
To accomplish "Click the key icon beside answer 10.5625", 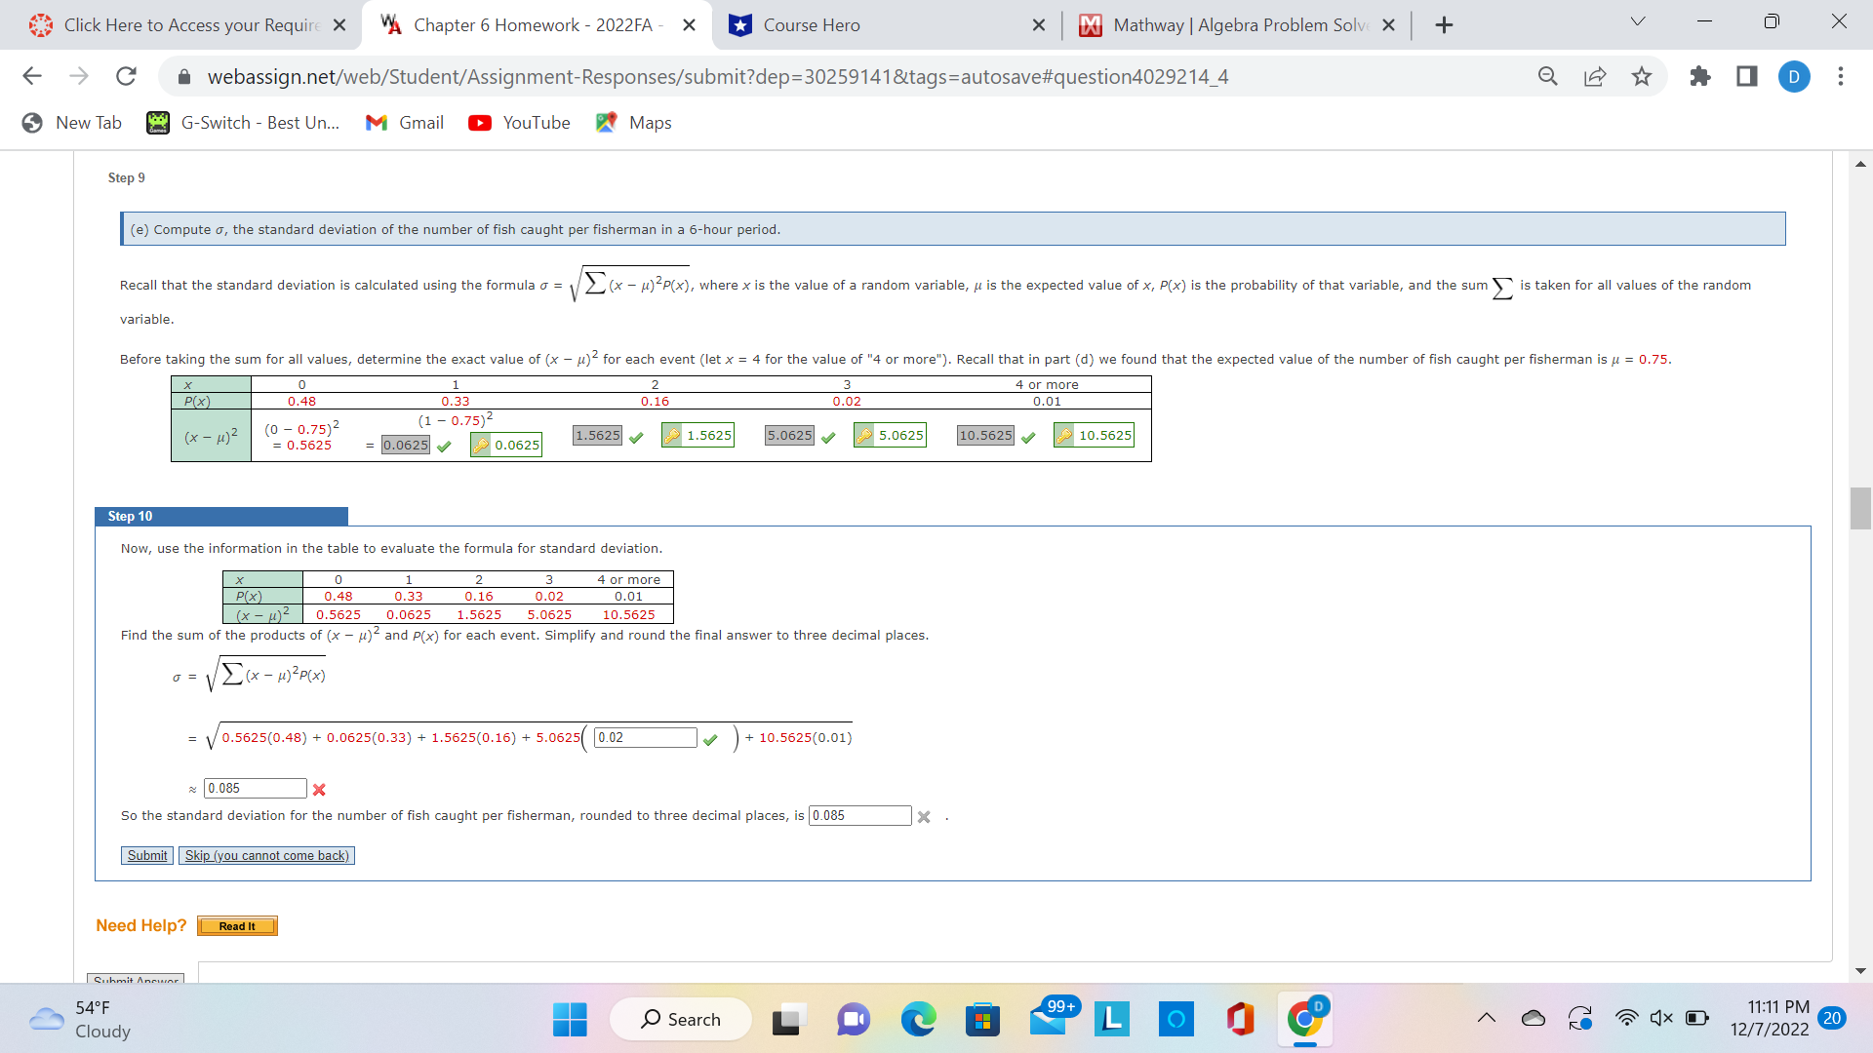I will point(1062,435).
